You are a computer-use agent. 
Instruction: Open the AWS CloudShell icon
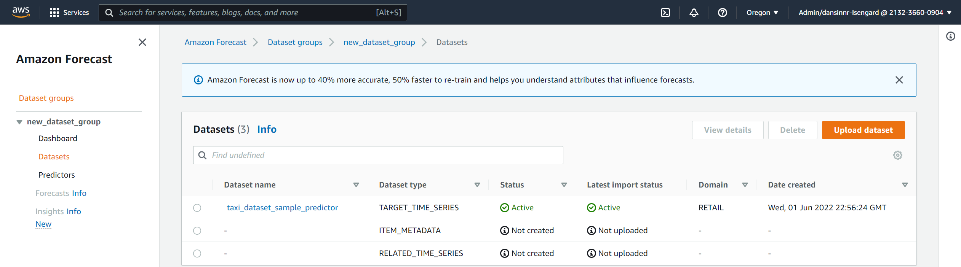[665, 13]
